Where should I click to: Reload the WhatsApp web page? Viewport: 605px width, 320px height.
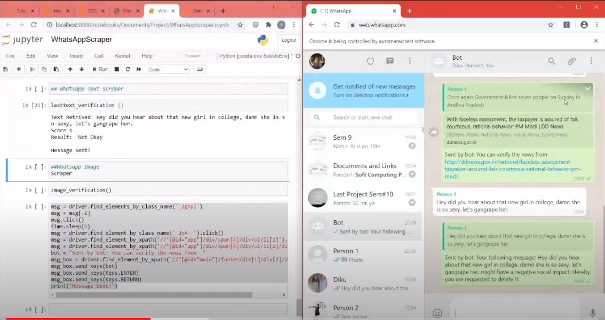(x=337, y=25)
